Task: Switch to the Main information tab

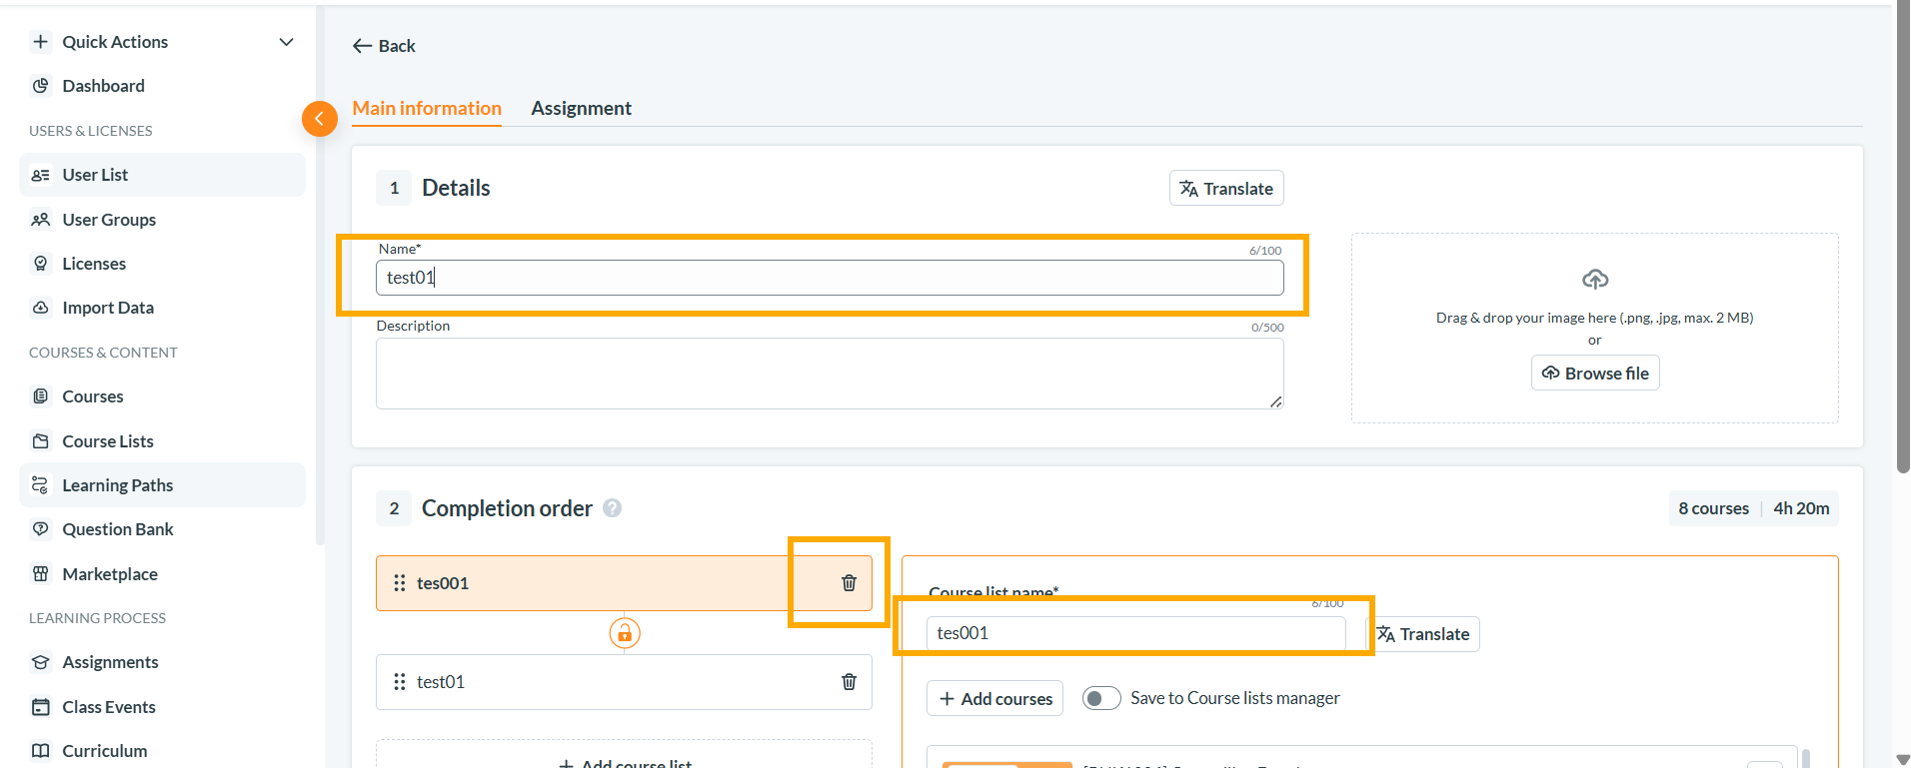Action: point(427,108)
